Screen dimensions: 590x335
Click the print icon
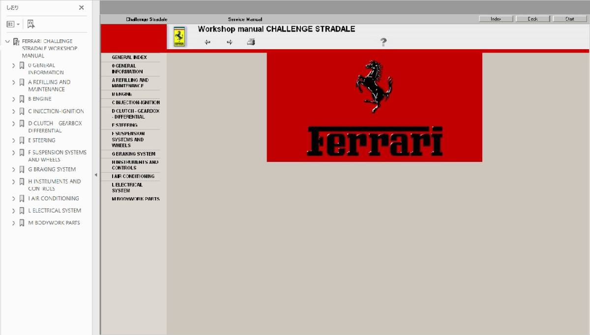(x=251, y=42)
